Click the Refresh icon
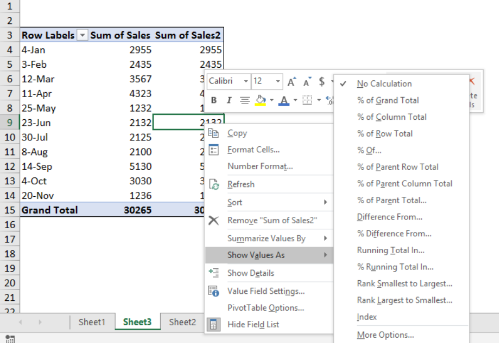Viewport: 501px width, 348px height. click(214, 184)
